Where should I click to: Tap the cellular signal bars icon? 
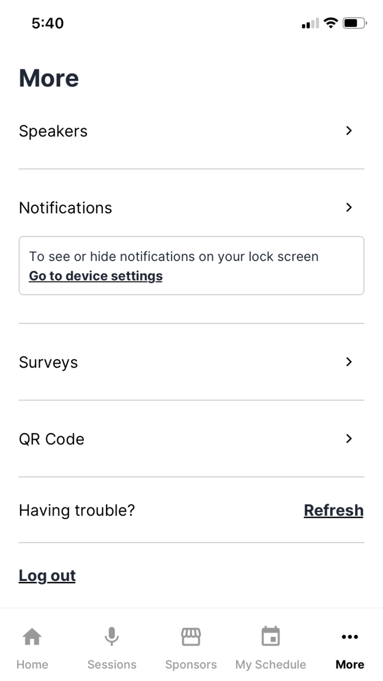[x=310, y=24]
